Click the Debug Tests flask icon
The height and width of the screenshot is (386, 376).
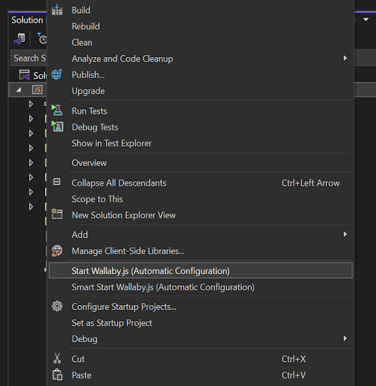coord(58,126)
